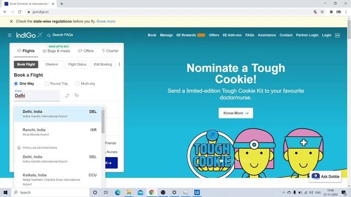Swap origin and destination icon
351x197 pixels.
coord(67,96)
